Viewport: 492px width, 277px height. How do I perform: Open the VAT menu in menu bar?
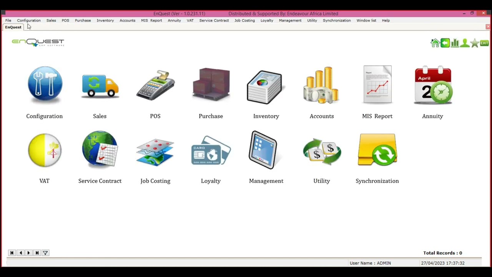[190, 20]
